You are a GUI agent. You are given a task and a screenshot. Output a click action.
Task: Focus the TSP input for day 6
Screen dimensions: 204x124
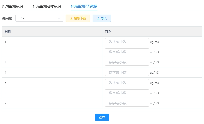[x=127, y=93]
